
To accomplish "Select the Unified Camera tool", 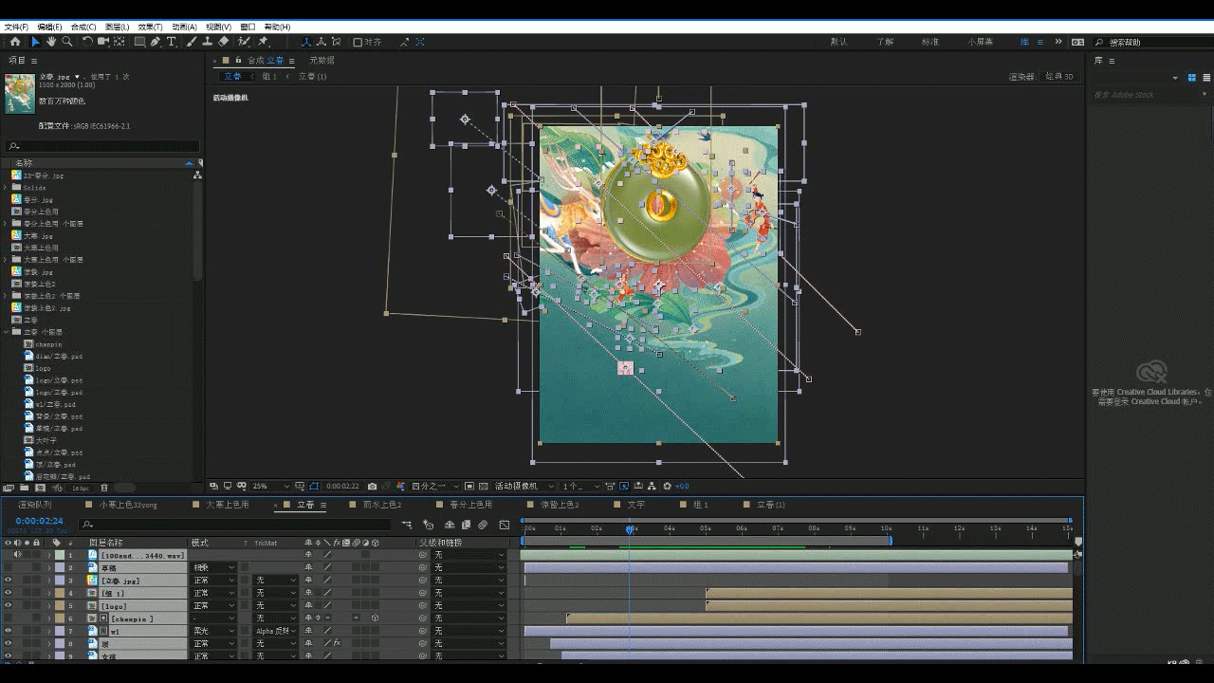I will point(103,42).
